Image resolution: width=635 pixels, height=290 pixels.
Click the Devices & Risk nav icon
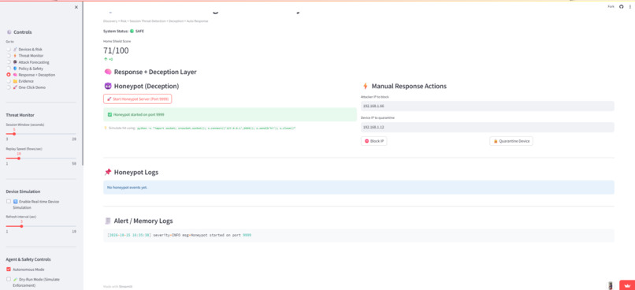[x=16, y=50]
